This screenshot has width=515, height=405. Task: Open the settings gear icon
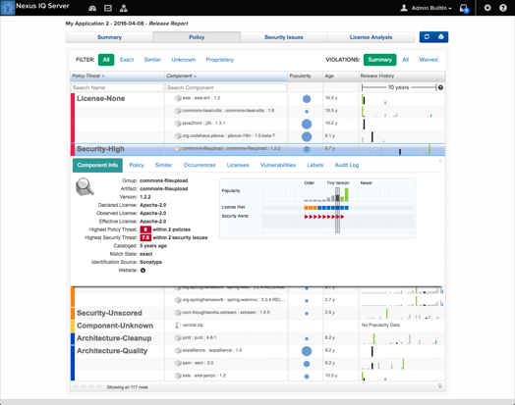(487, 8)
